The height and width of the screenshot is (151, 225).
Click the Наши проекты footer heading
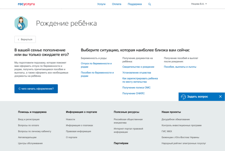[171, 112]
